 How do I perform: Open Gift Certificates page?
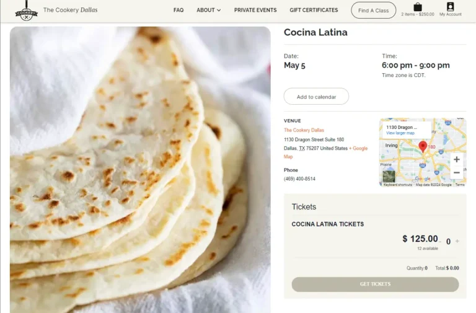314,11
